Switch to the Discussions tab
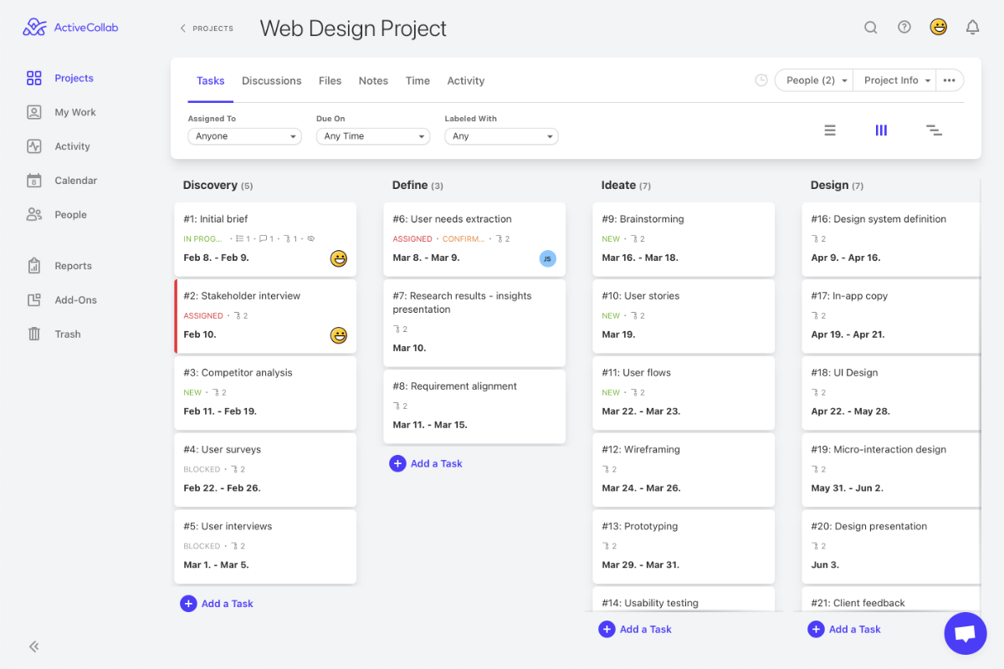The height and width of the screenshot is (669, 1004). [x=272, y=81]
